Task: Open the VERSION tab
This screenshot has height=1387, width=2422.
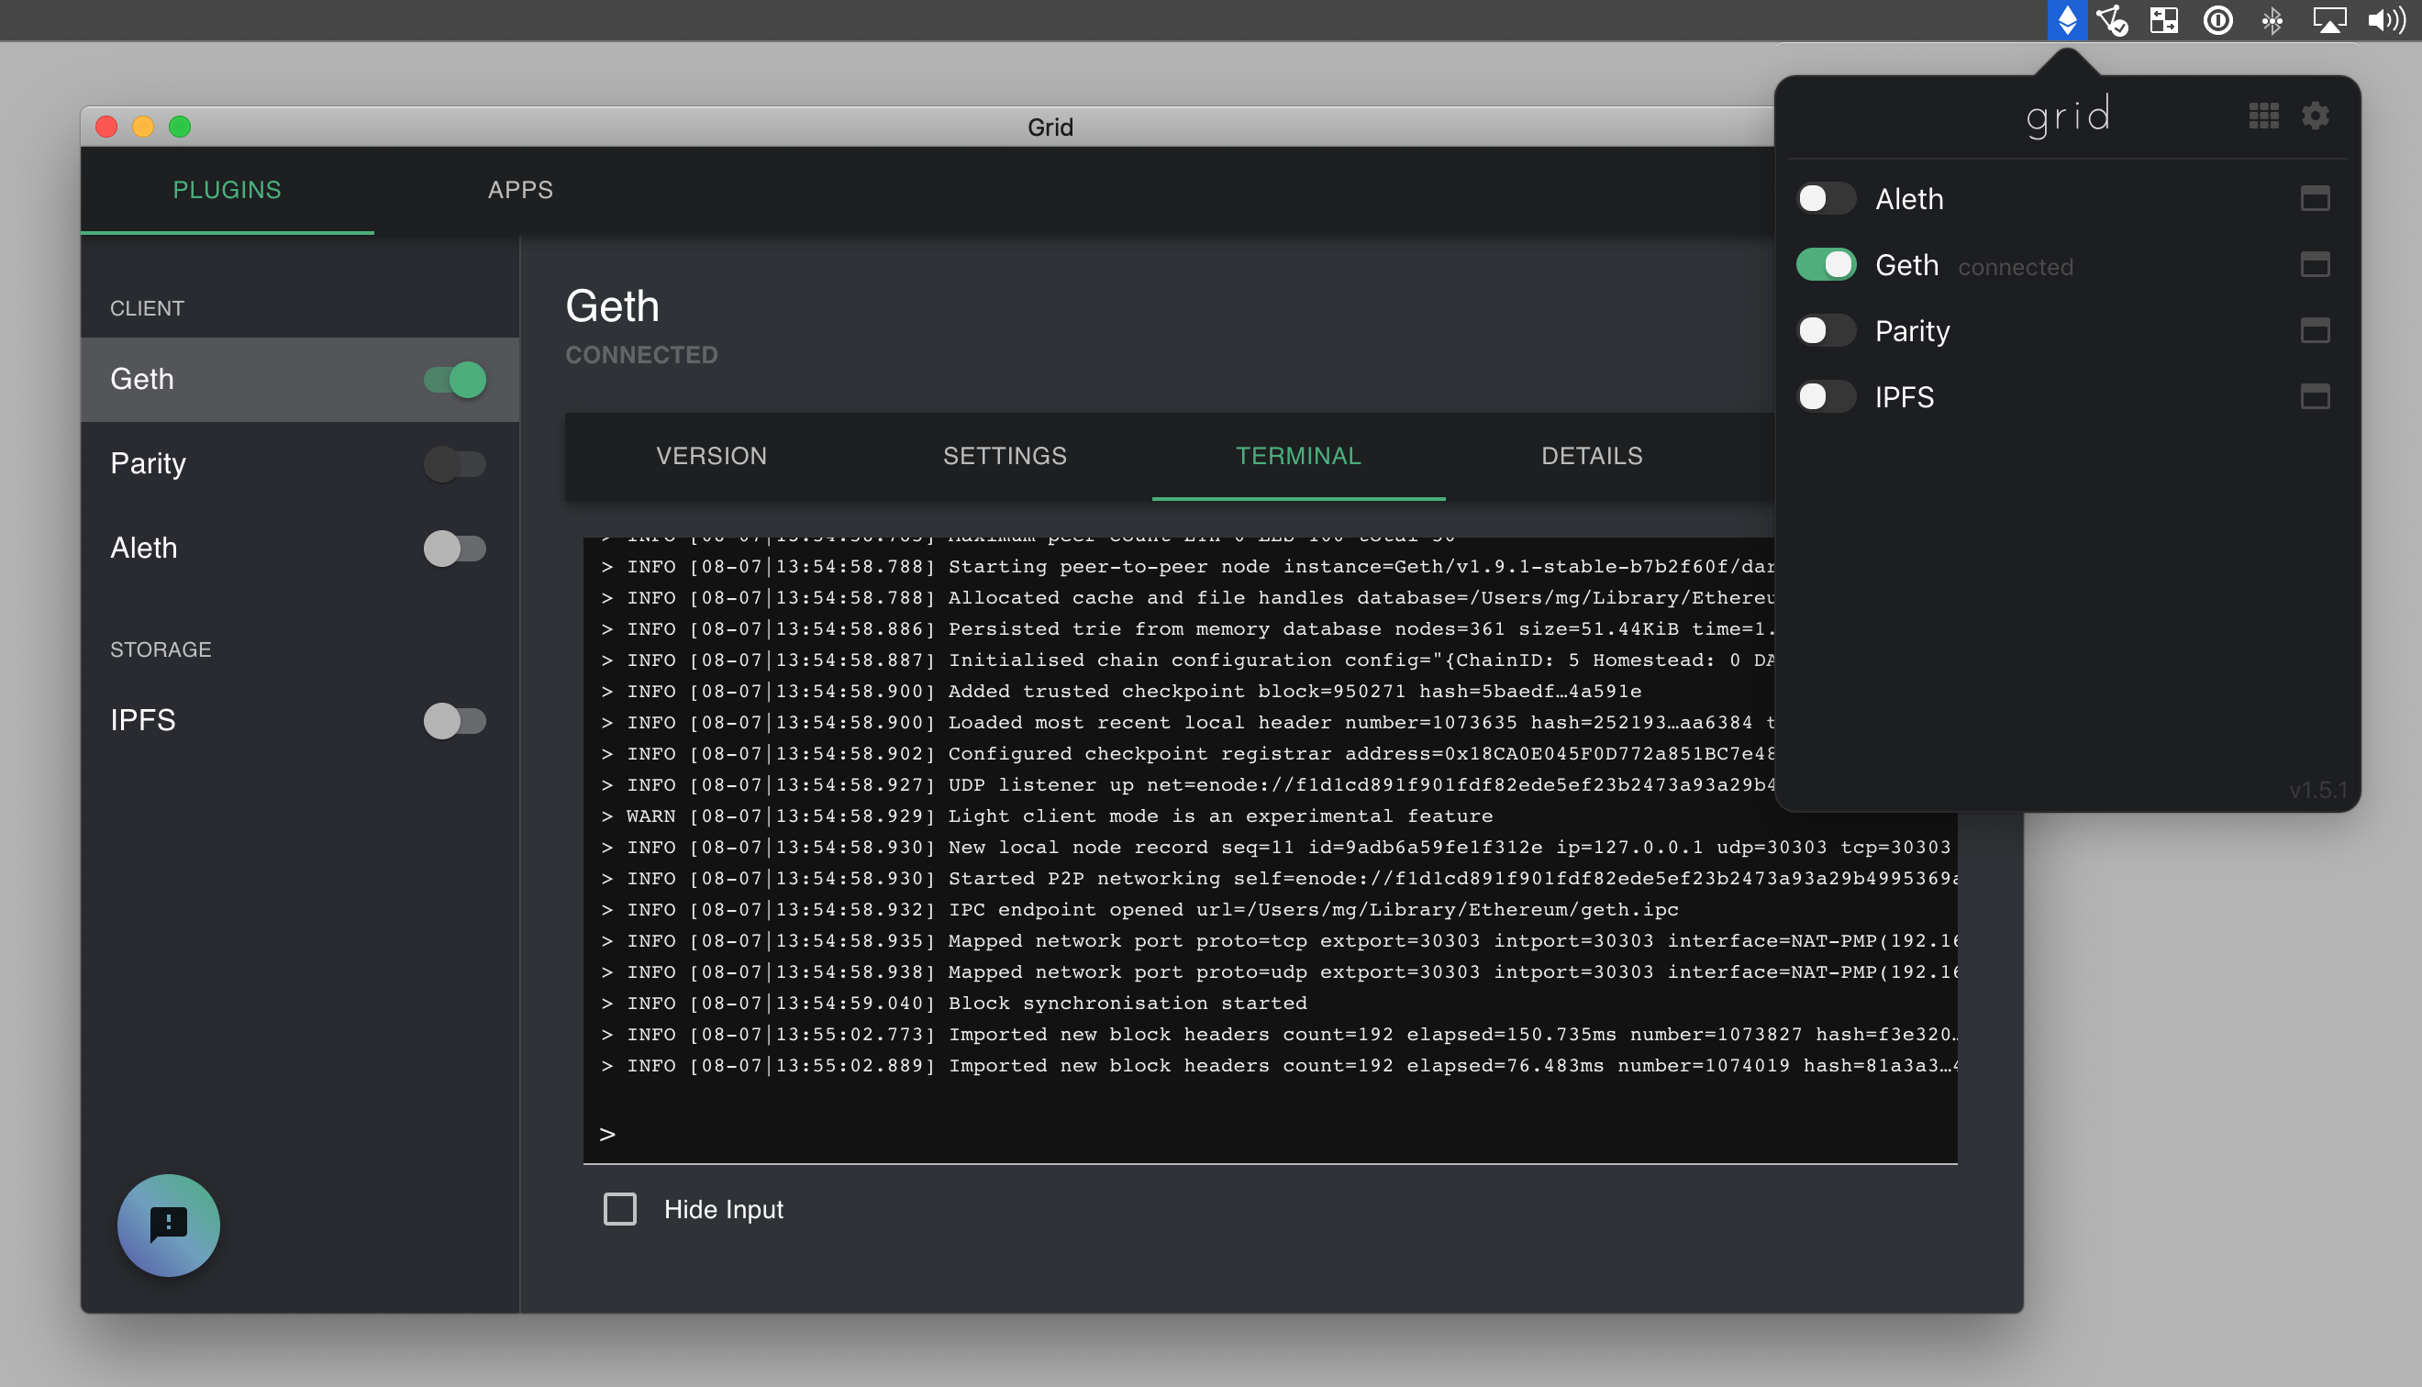Action: (711, 455)
